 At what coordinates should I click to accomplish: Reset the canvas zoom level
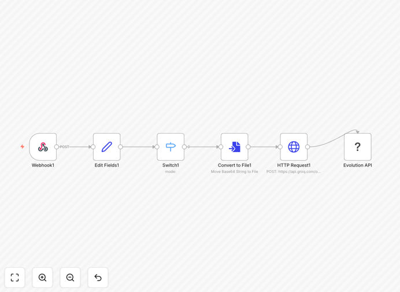tap(98, 278)
